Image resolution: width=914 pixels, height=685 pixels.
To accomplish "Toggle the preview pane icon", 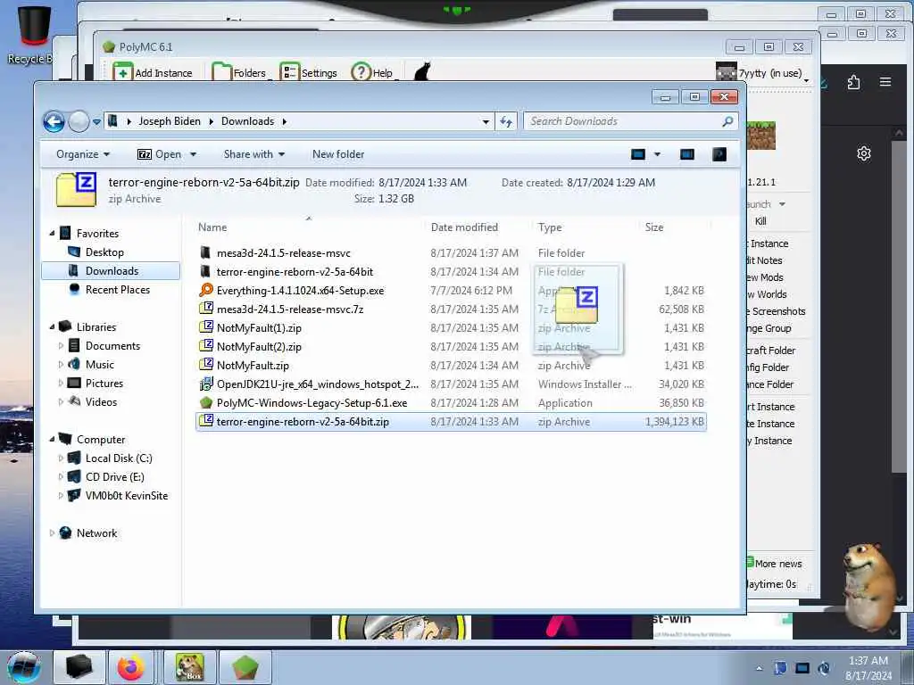I will click(x=687, y=154).
